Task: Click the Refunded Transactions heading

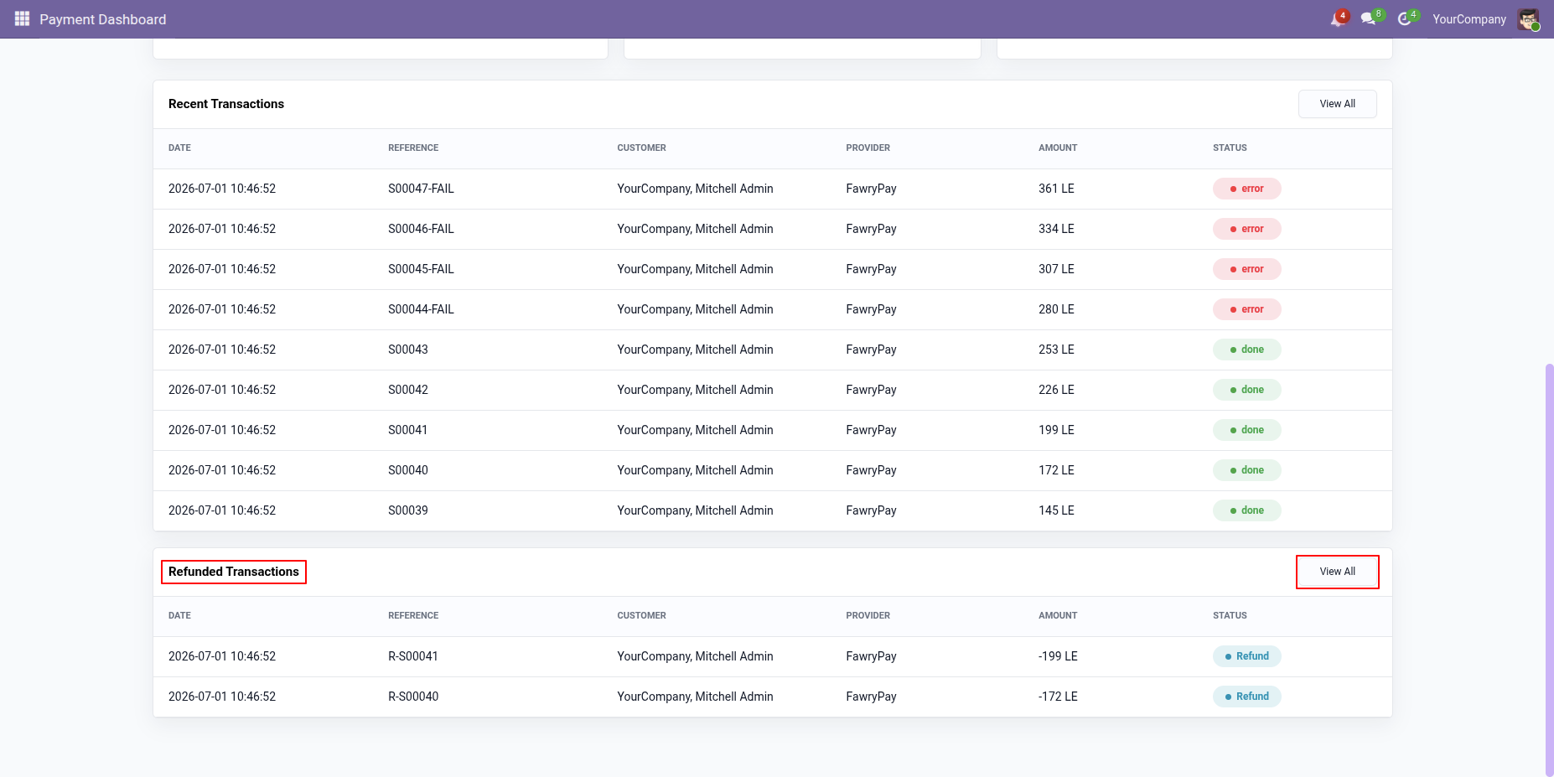Action: tap(234, 572)
